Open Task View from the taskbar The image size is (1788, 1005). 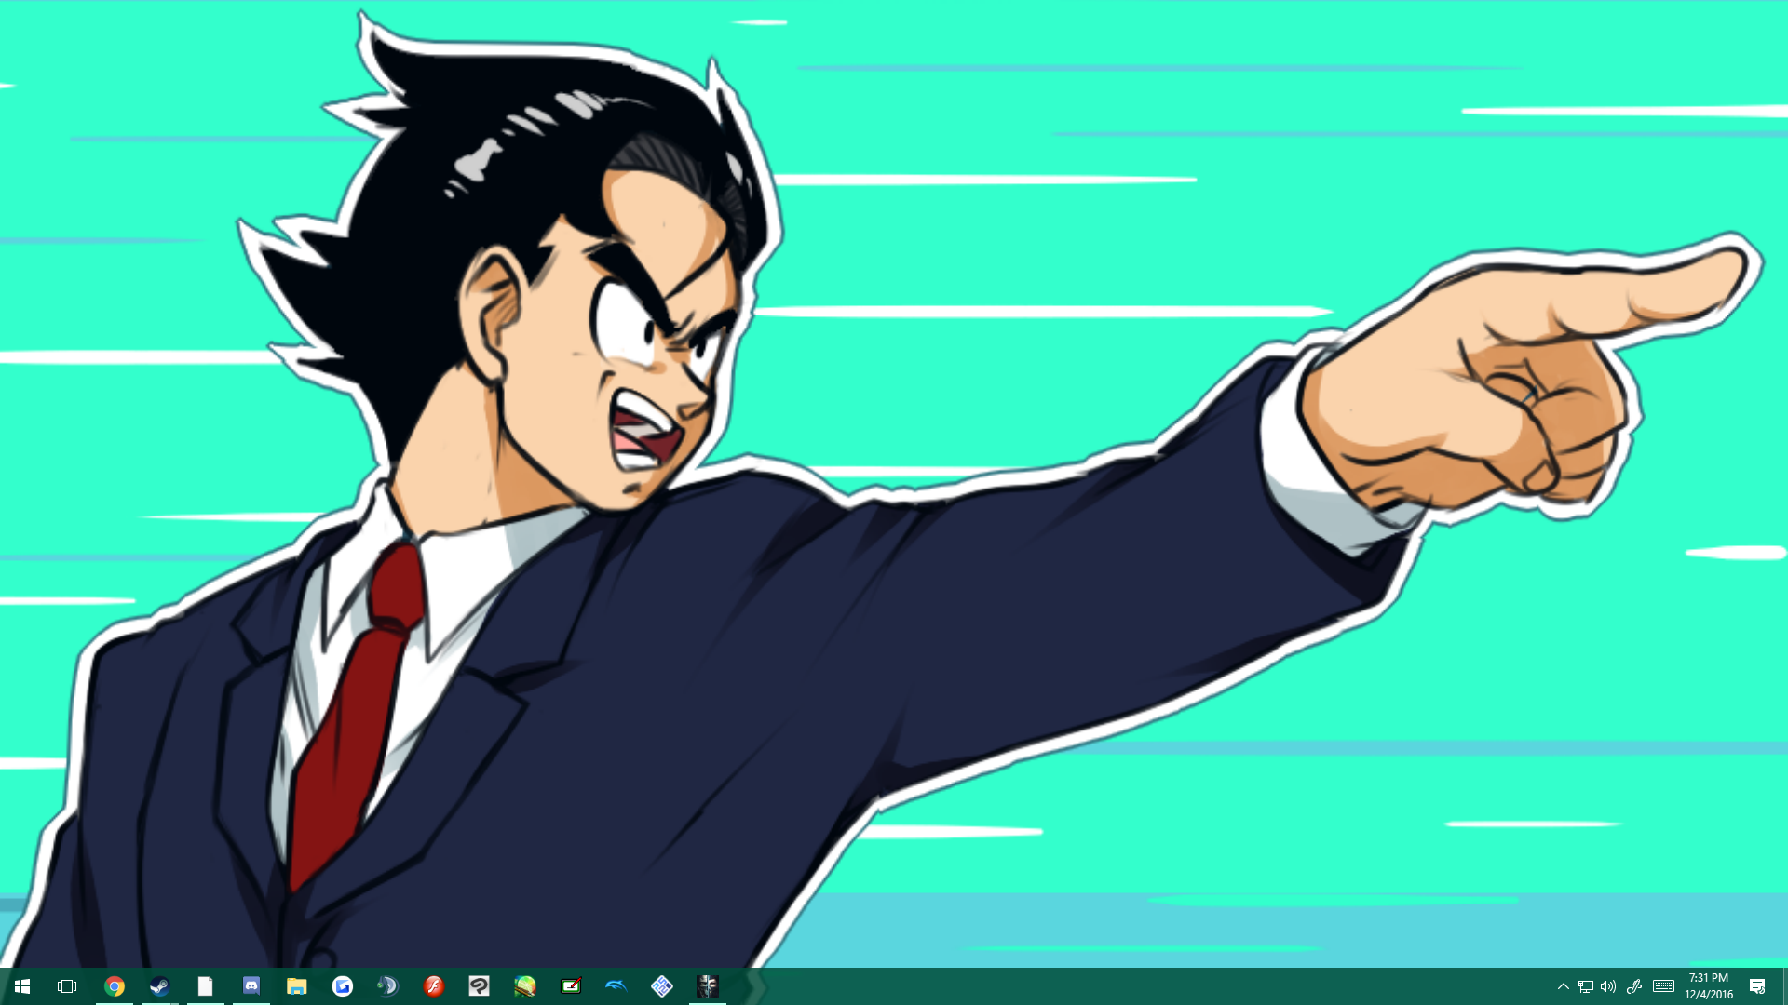coord(67,986)
